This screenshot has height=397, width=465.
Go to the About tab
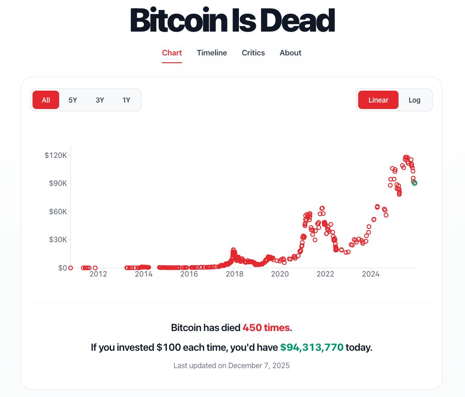[x=290, y=53]
